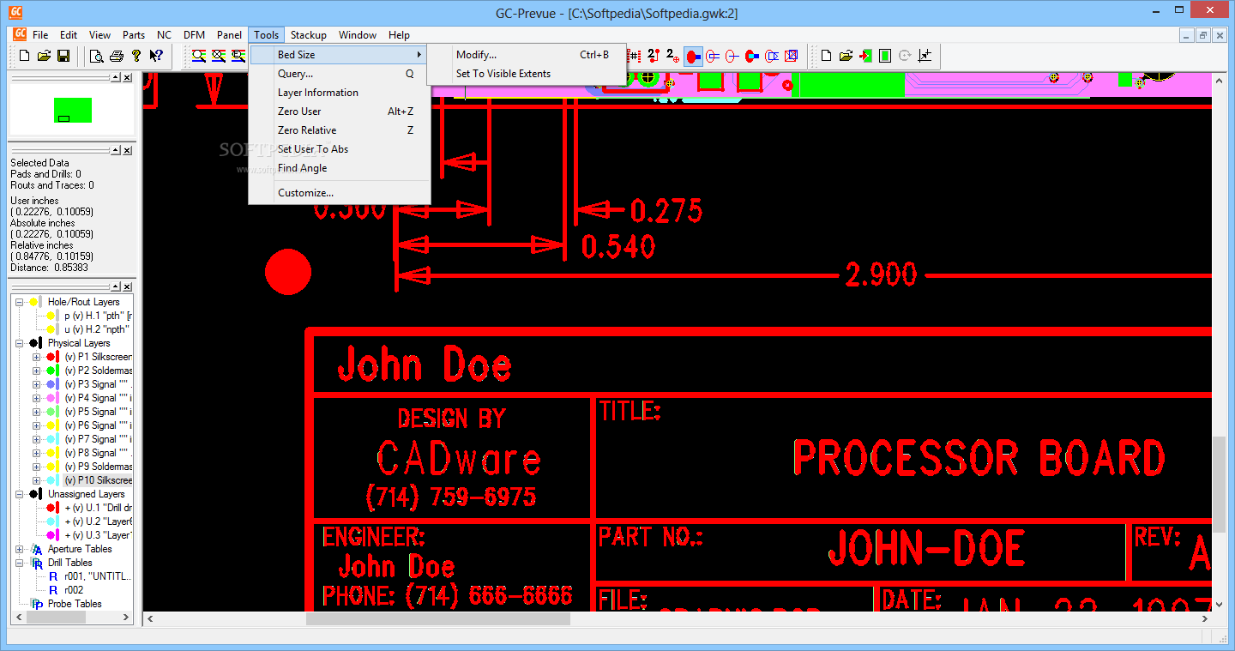Click the horizontal scrollbar thumb under the canvas
1235x651 pixels.
[437, 618]
